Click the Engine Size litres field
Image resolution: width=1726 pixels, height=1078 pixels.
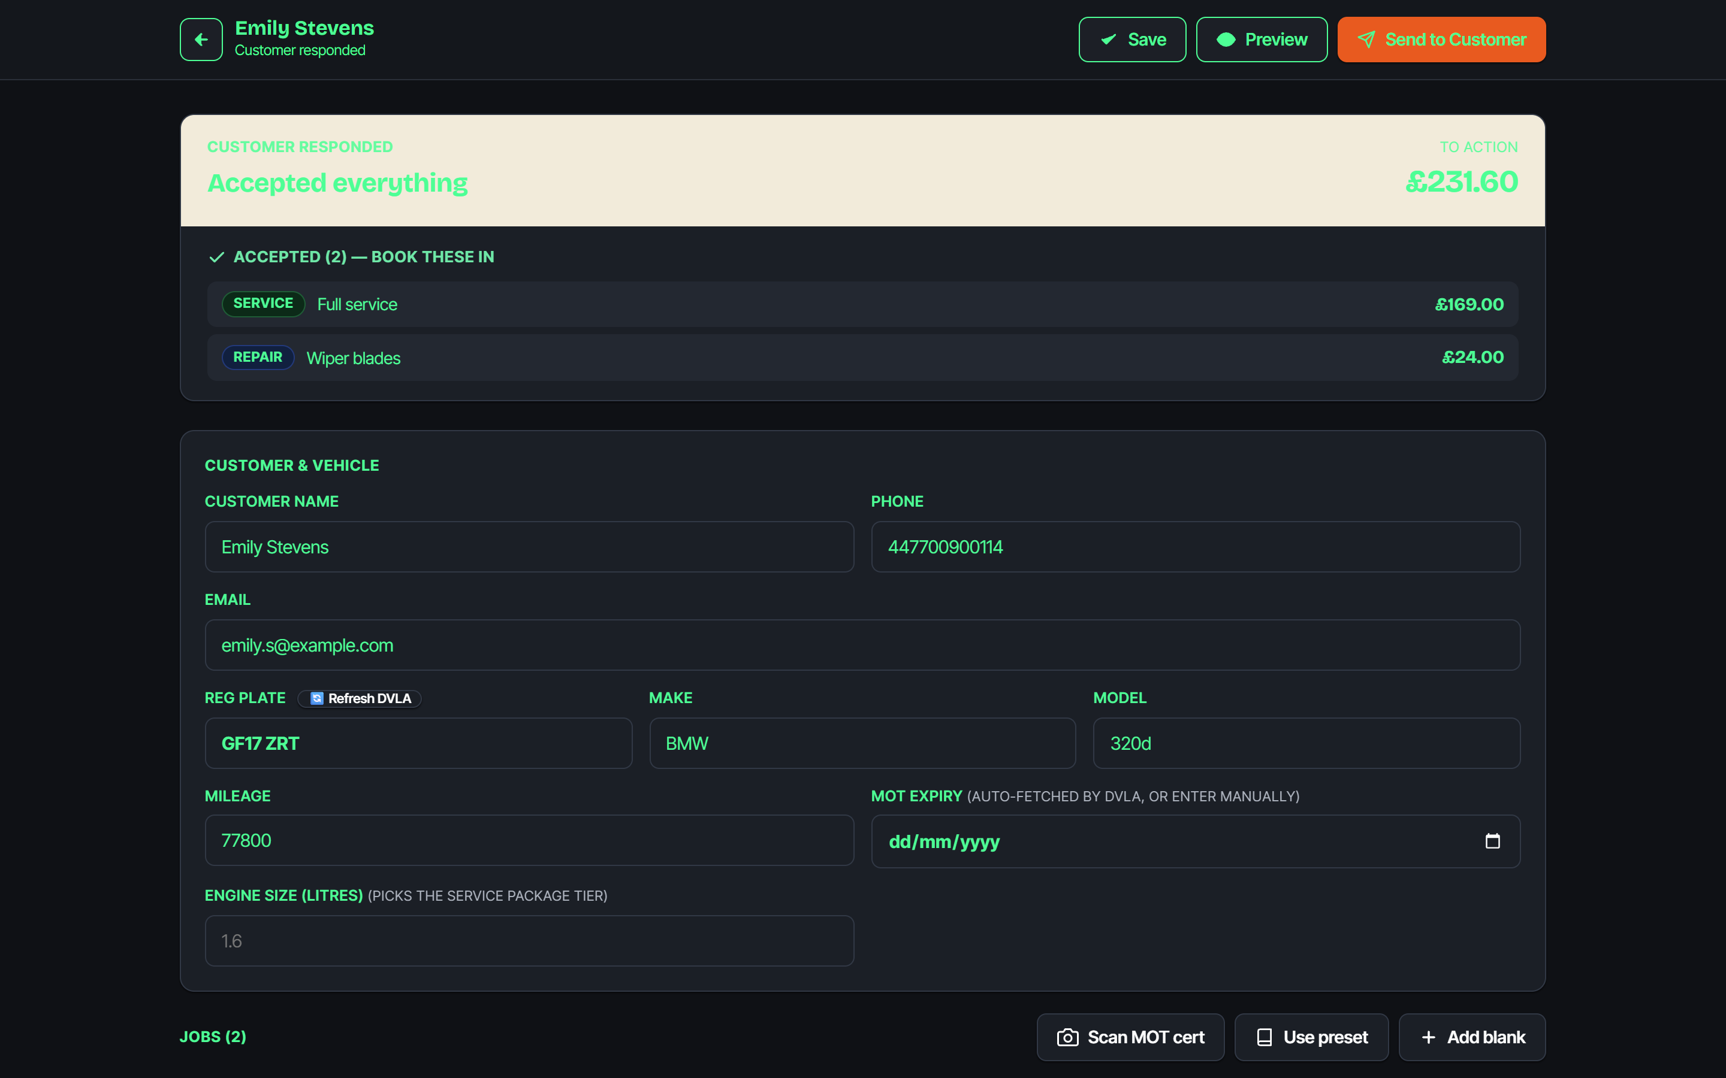[x=529, y=941]
